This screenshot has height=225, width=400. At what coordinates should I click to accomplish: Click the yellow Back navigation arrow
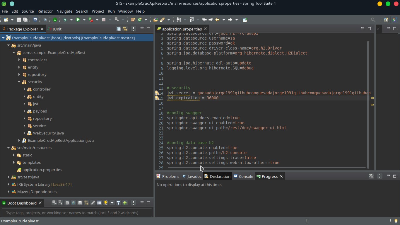(x=217, y=20)
